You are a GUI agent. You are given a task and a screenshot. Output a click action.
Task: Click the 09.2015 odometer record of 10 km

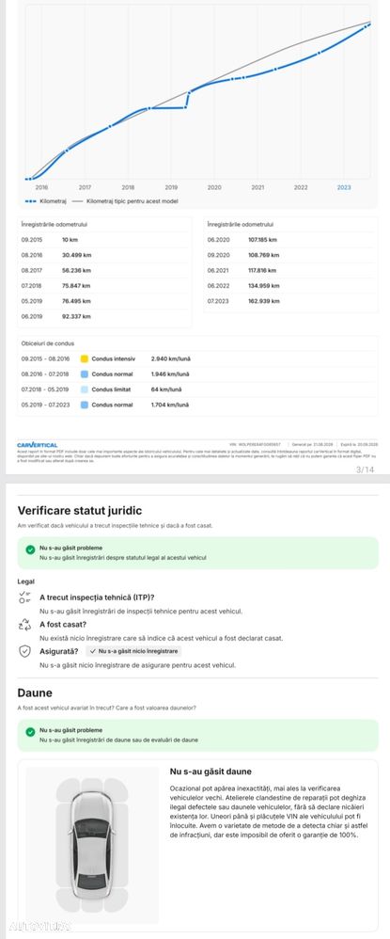(104, 240)
